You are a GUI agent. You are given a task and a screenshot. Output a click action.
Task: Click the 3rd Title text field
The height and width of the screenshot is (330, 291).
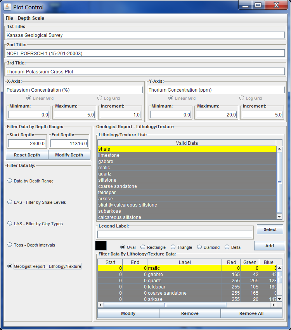click(145, 71)
